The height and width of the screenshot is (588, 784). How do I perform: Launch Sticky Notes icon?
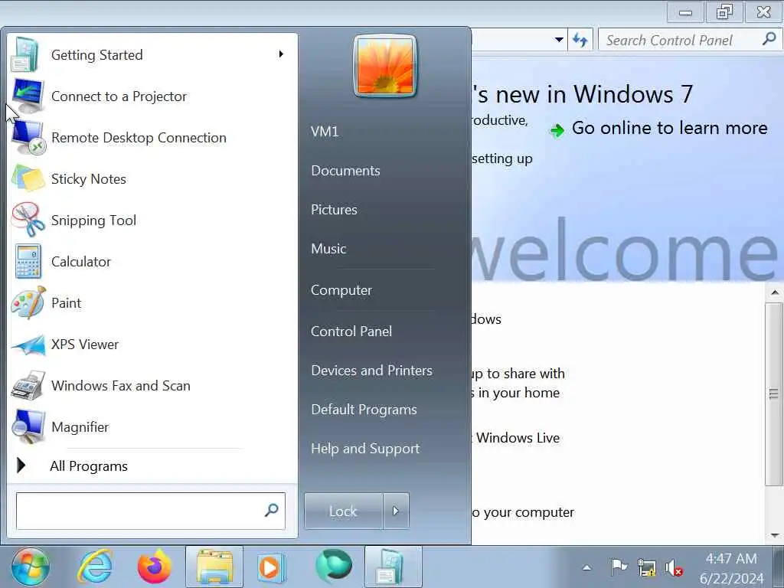click(28, 178)
